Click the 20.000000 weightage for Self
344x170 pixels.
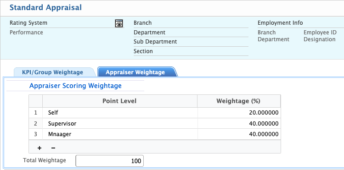[x=239, y=113]
